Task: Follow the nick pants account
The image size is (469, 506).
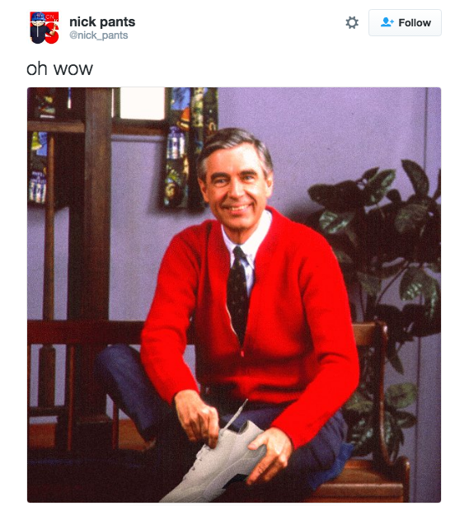Action: (405, 22)
